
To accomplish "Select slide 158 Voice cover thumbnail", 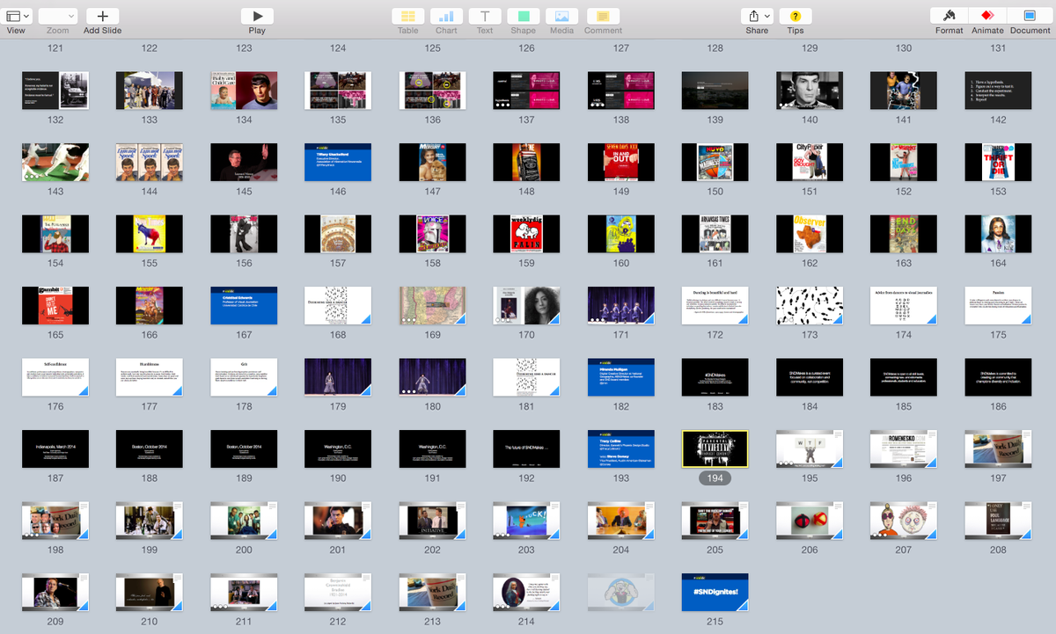I will pyautogui.click(x=432, y=234).
